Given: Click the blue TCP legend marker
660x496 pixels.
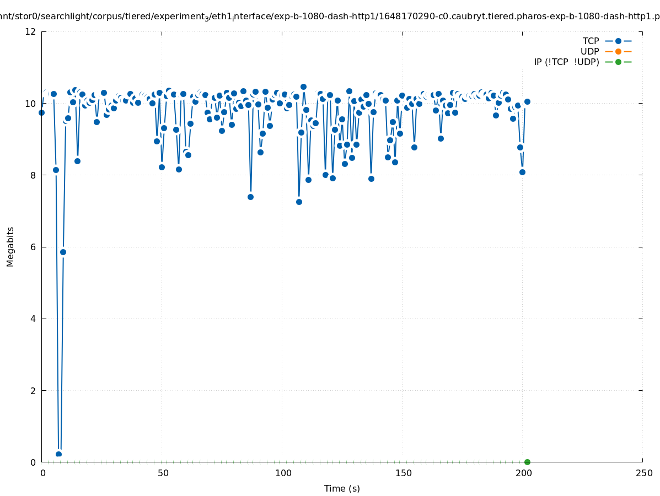Looking at the screenshot, I should [618, 41].
